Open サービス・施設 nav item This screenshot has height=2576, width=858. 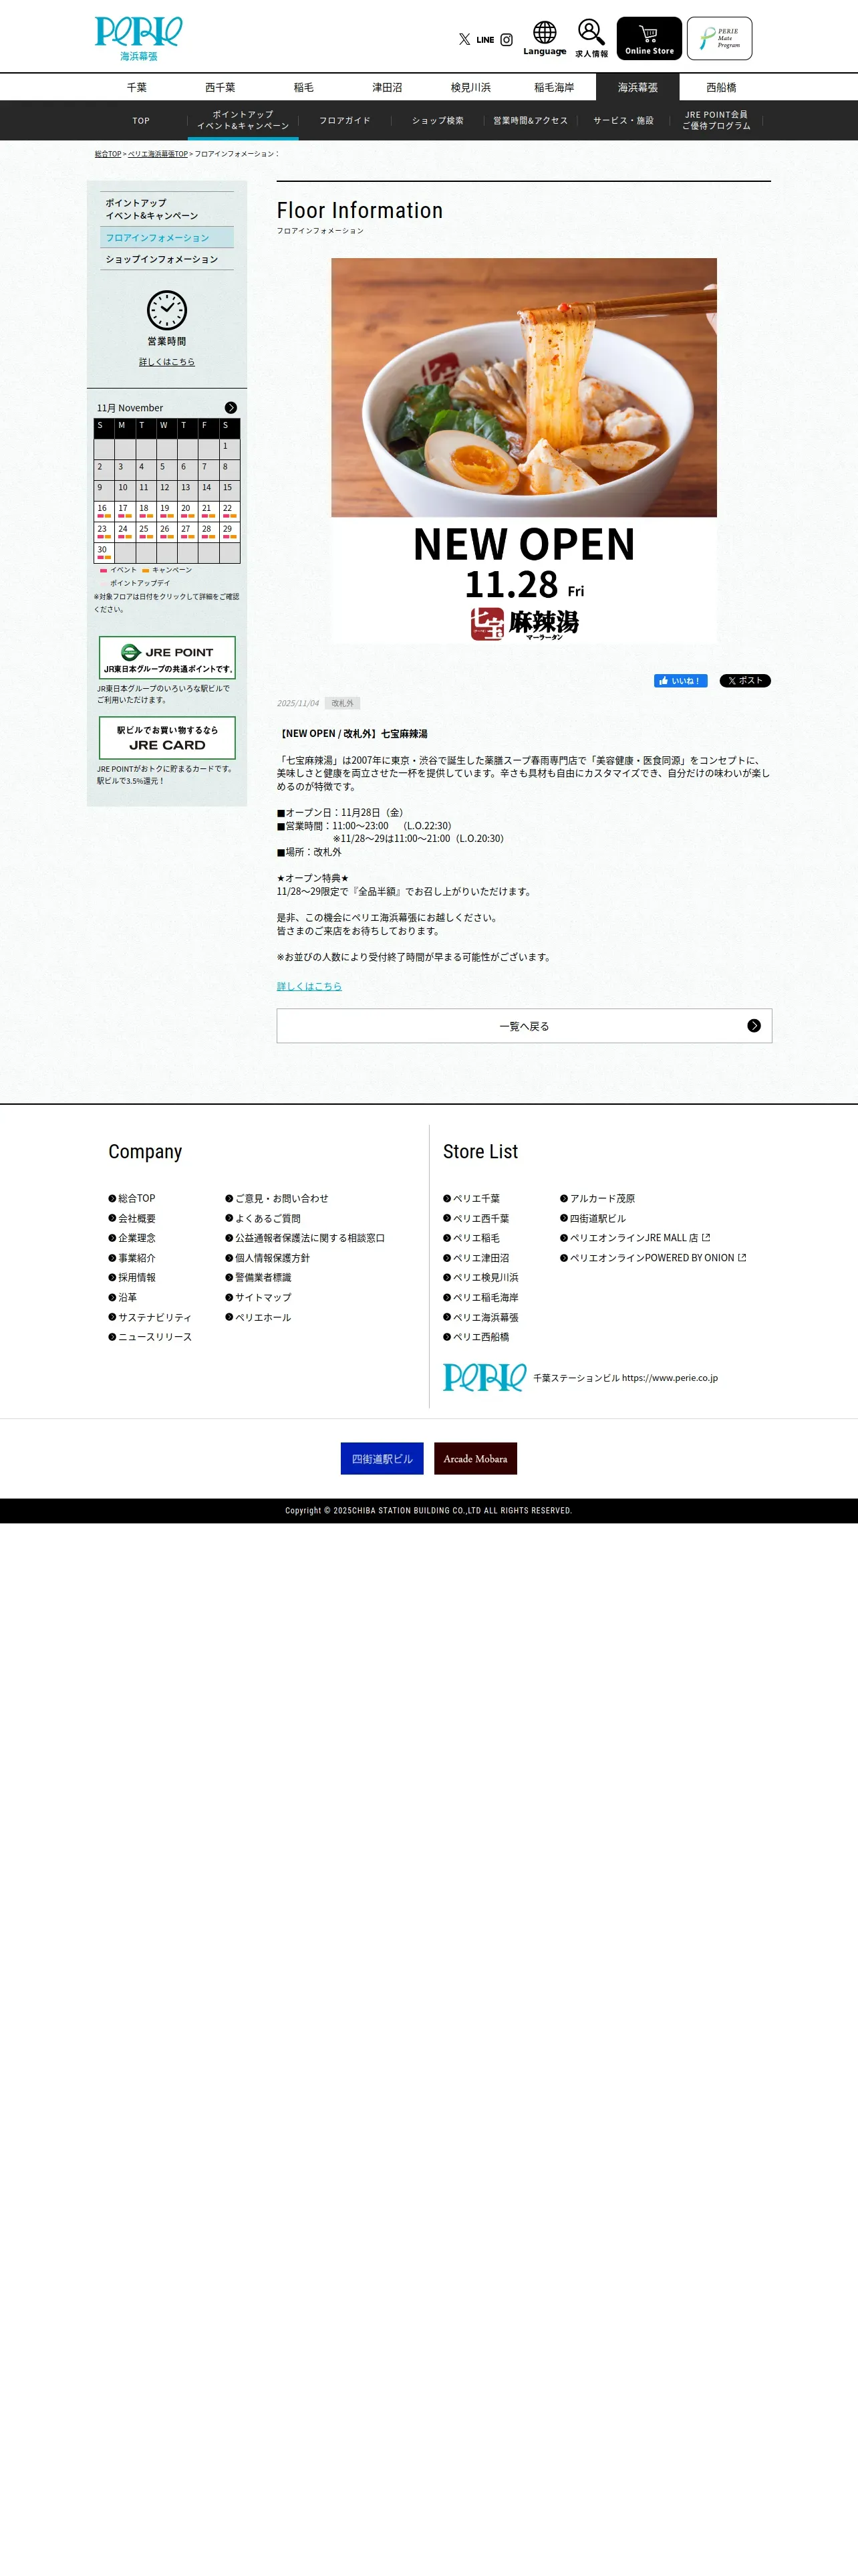(x=623, y=120)
